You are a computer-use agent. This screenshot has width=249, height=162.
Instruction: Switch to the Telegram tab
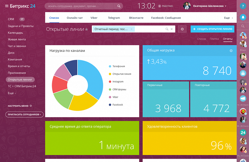114,18
